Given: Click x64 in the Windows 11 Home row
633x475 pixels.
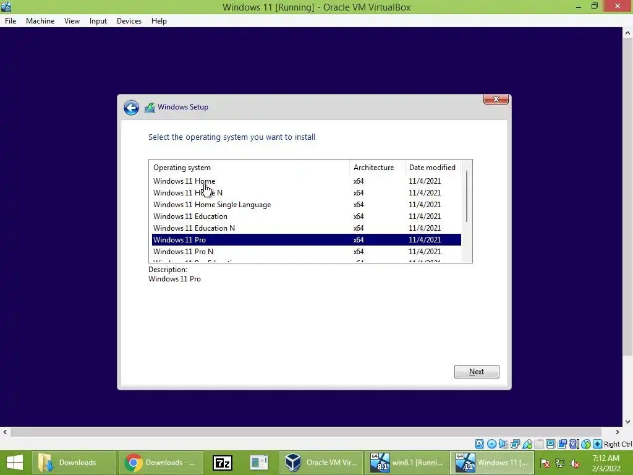Looking at the screenshot, I should (359, 181).
